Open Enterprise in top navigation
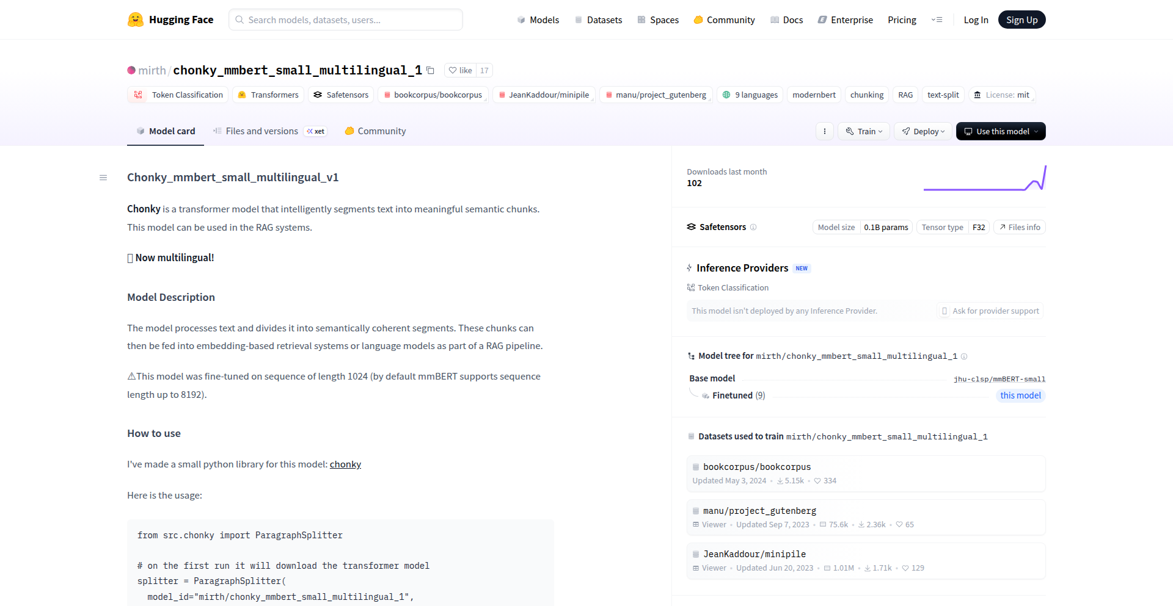 click(x=846, y=20)
